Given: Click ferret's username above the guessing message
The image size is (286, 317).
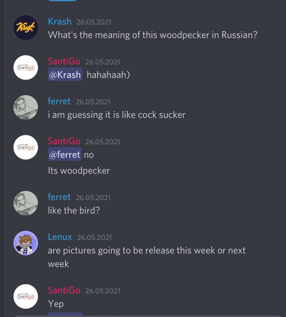Looking at the screenshot, I should (59, 101).
